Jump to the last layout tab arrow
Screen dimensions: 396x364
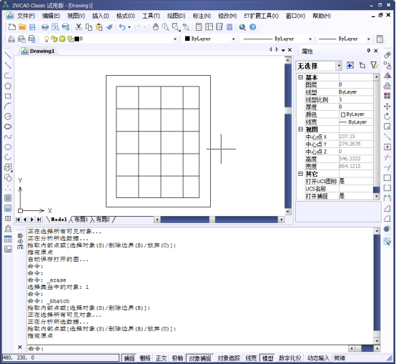39,220
